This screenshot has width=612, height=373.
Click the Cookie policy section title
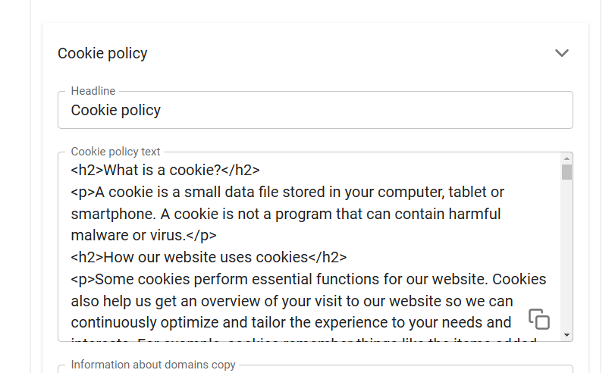(102, 53)
